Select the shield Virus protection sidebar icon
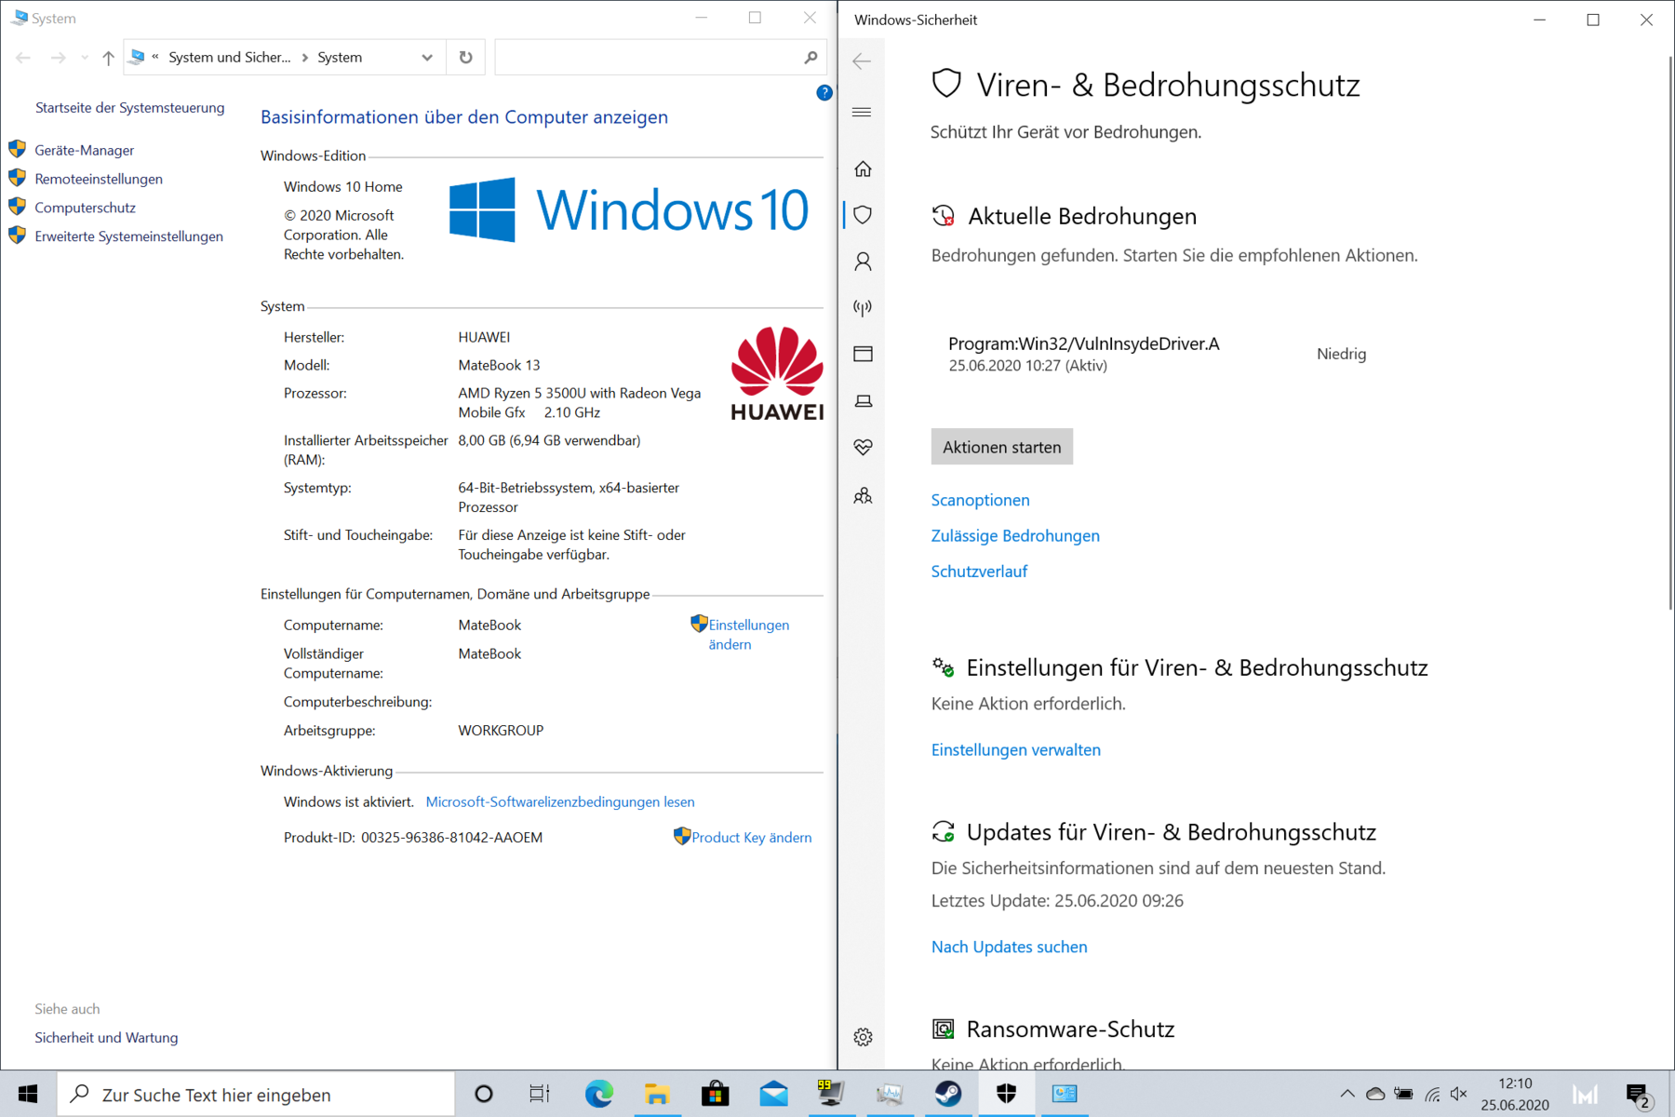Image resolution: width=1675 pixels, height=1117 pixels. [x=863, y=215]
